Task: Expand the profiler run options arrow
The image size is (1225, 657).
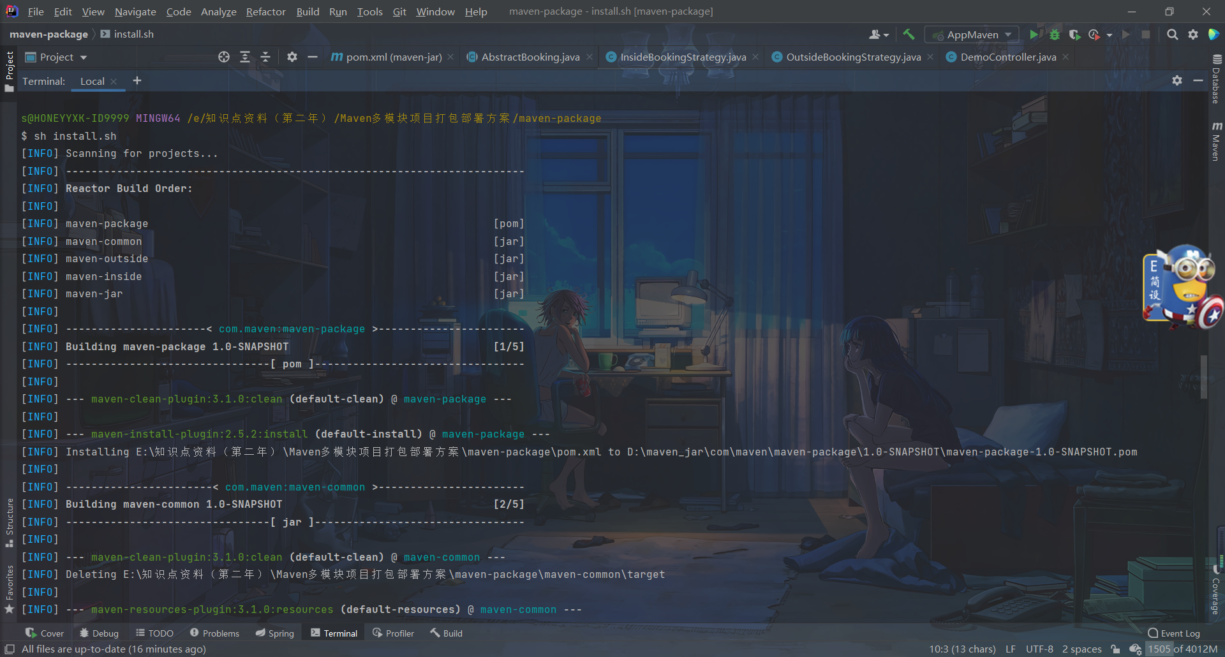Action: click(x=1110, y=35)
